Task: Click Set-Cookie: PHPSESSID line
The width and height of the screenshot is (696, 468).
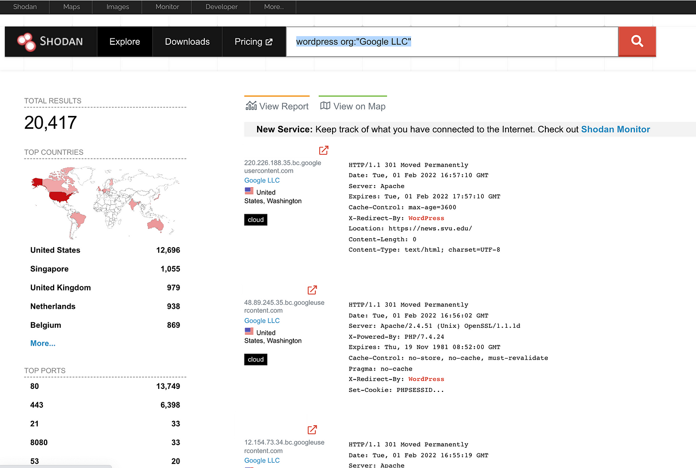Action: coord(396,390)
